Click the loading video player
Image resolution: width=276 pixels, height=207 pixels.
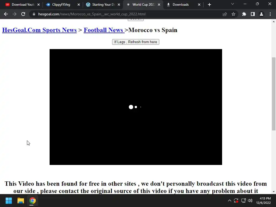(136, 107)
